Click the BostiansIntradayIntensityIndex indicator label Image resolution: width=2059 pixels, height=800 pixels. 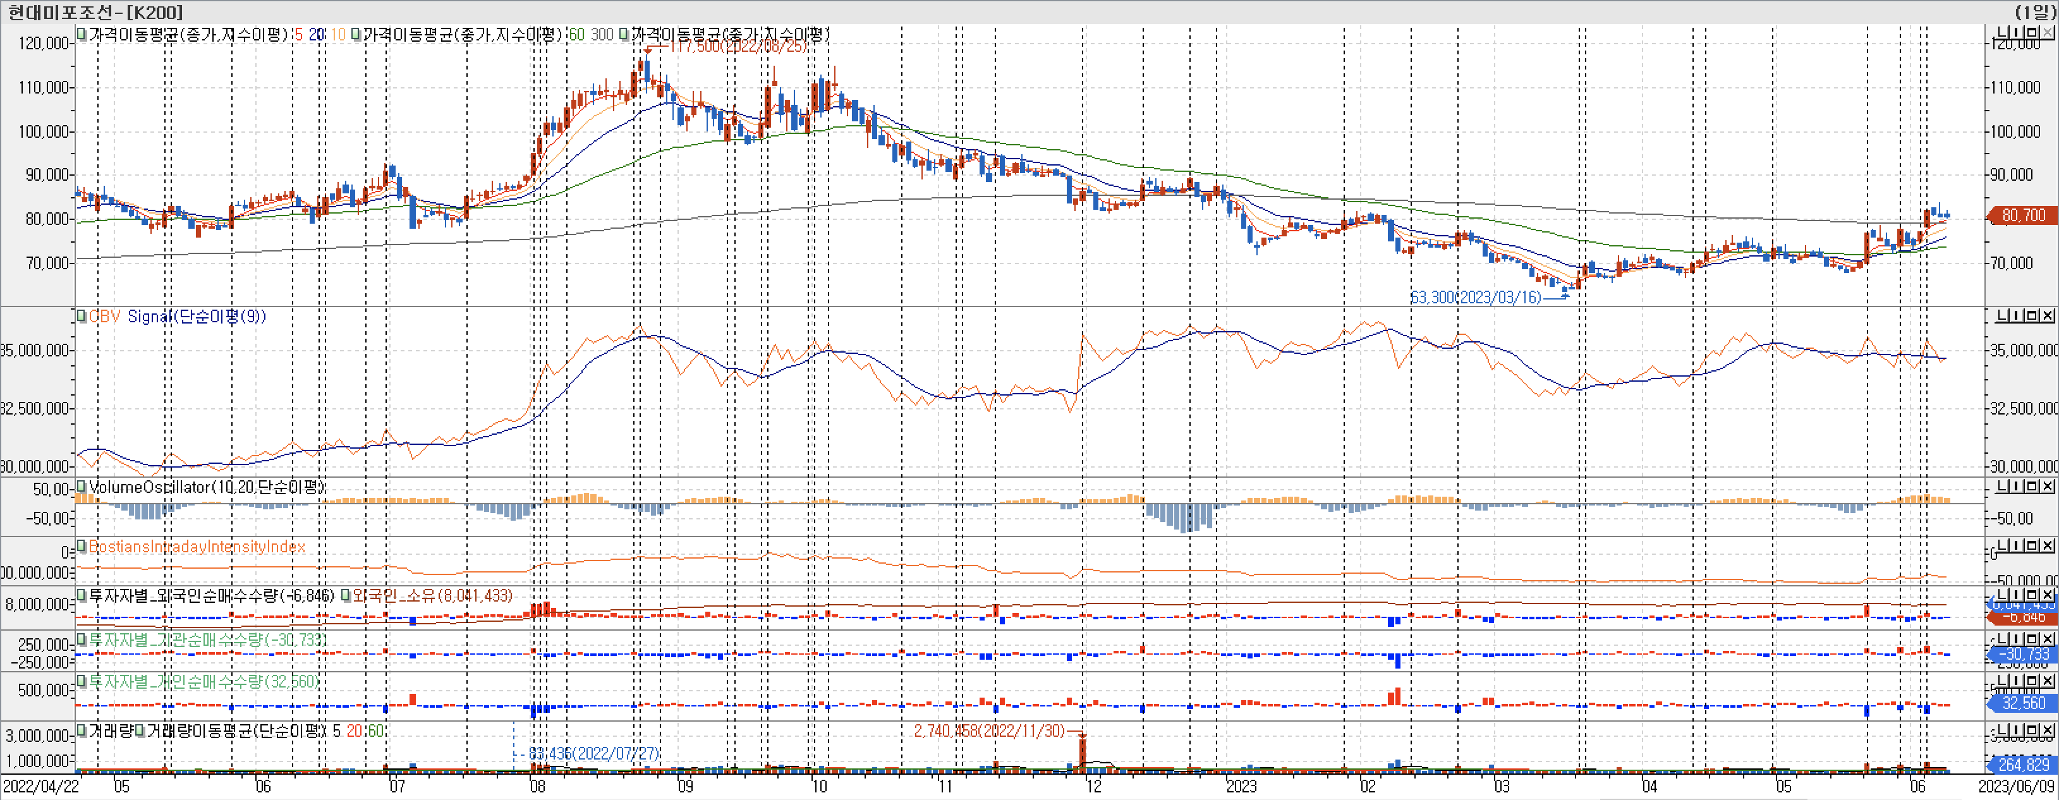(x=197, y=547)
